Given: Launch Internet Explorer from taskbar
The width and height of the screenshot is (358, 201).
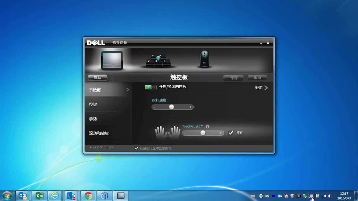Looking at the screenshot, I should point(55,196).
